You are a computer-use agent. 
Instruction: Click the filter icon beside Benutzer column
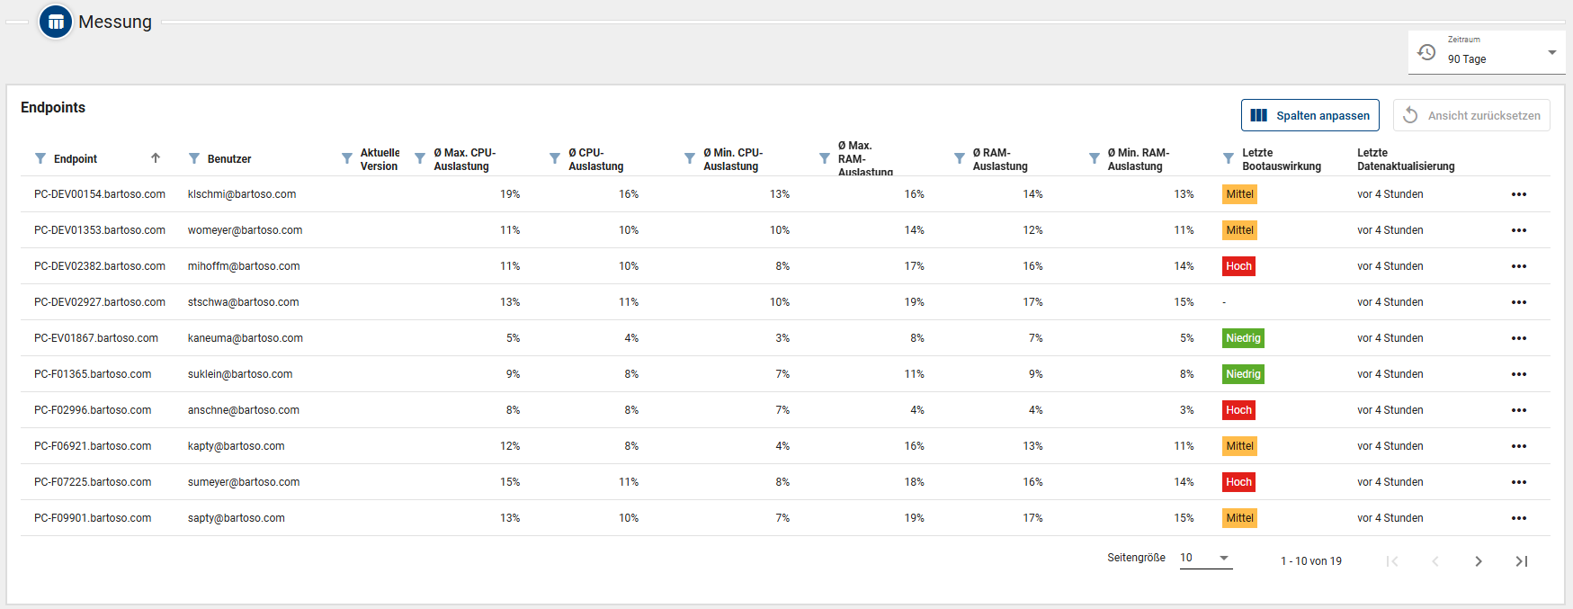pos(194,158)
